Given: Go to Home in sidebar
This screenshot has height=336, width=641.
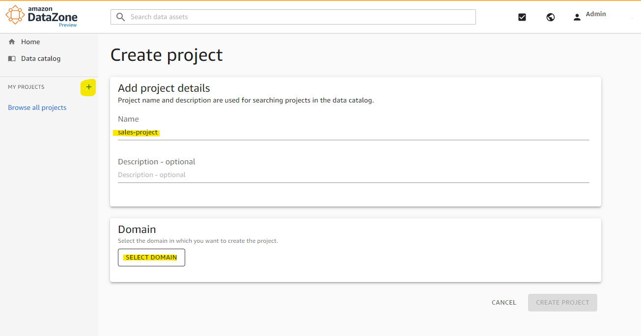Looking at the screenshot, I should pyautogui.click(x=30, y=42).
